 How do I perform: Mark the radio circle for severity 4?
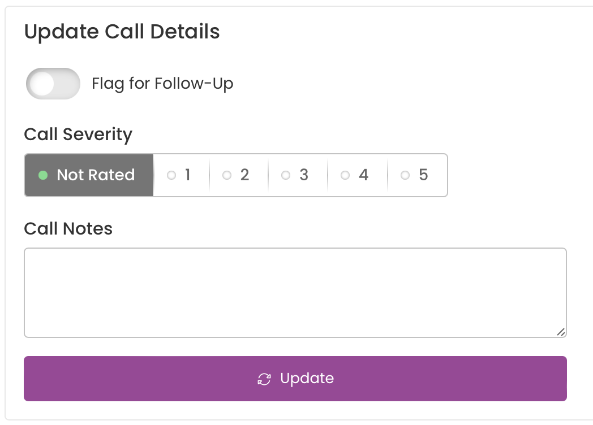coord(345,175)
